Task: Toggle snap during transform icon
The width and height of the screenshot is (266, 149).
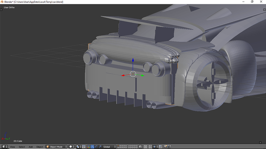Action: 150,147
